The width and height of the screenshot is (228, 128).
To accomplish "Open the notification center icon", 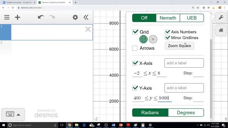I will tap(224, 125).
